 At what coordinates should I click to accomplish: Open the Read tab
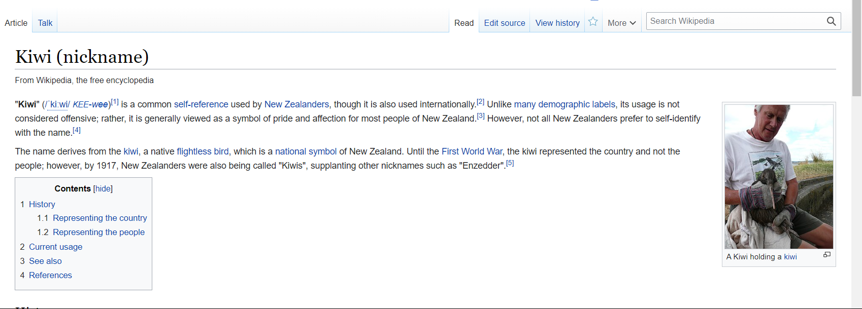[463, 23]
